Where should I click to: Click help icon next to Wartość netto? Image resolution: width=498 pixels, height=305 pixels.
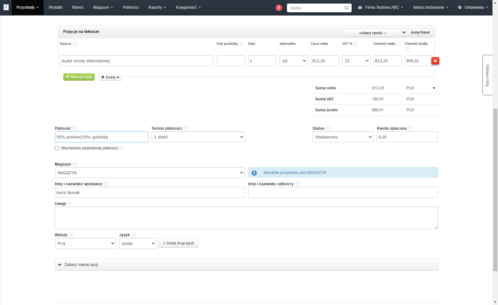(x=398, y=44)
